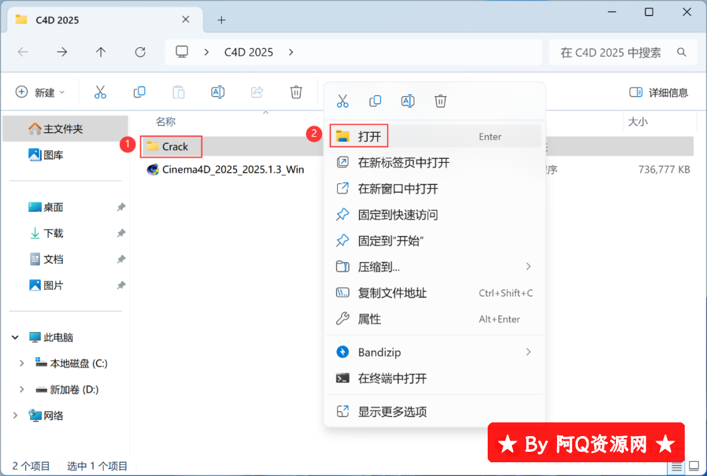This screenshot has height=476, width=707.
Task: Choose 固定到快速访问
Action: [435, 215]
